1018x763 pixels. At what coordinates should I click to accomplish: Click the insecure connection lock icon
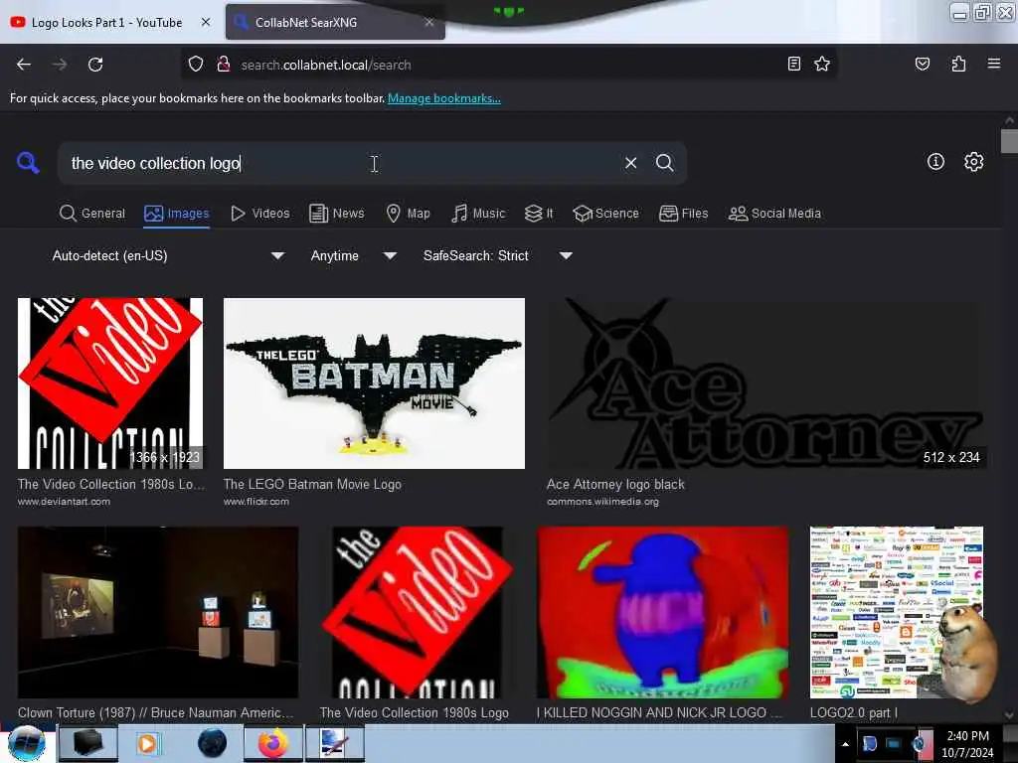[x=224, y=65]
